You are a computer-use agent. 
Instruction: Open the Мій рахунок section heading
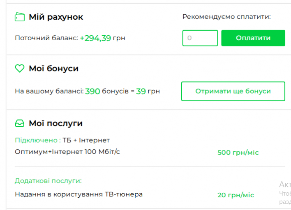click(x=56, y=17)
